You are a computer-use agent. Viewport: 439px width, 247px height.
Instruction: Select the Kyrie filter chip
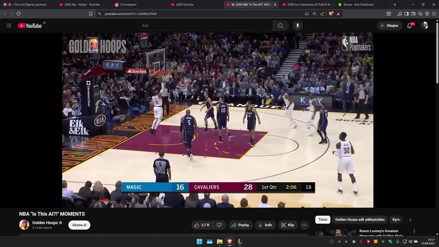(396, 220)
